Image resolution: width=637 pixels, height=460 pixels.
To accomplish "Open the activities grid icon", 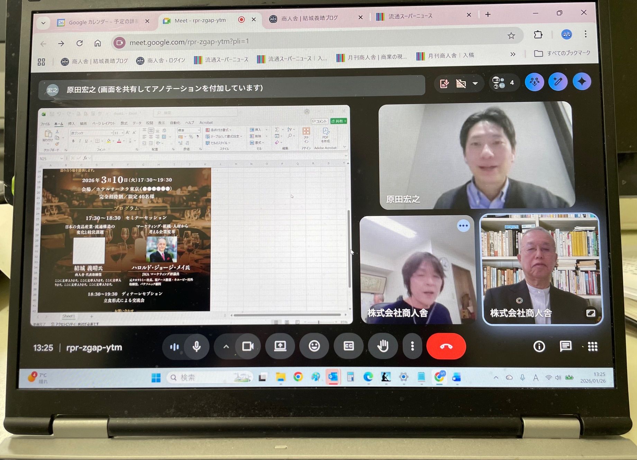I will (592, 346).
